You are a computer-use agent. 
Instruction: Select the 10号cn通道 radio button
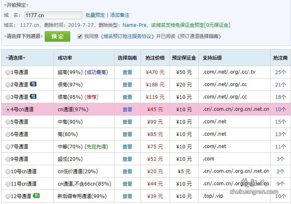(x=8, y=172)
